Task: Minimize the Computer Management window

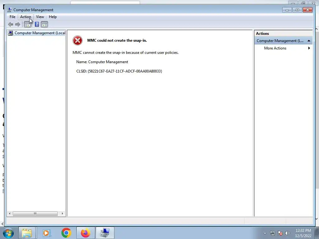Action: click(x=287, y=10)
